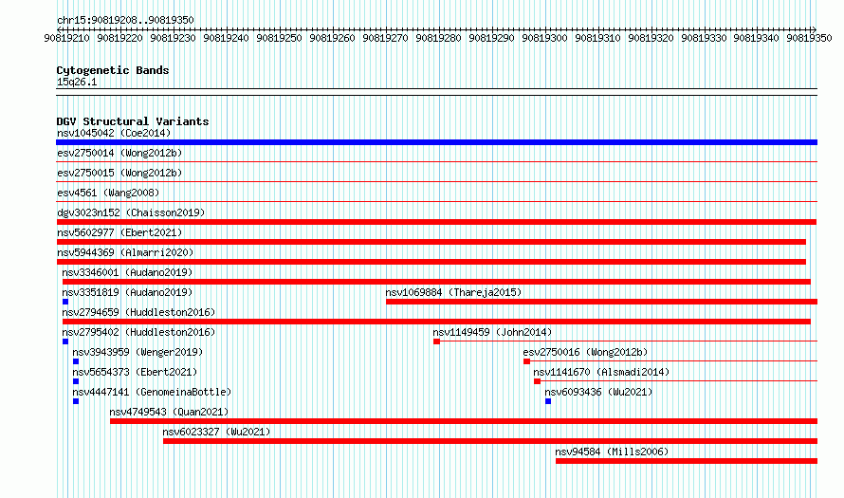Select the red bar under nsv5602977
The image size is (844, 498).
[x=431, y=242]
